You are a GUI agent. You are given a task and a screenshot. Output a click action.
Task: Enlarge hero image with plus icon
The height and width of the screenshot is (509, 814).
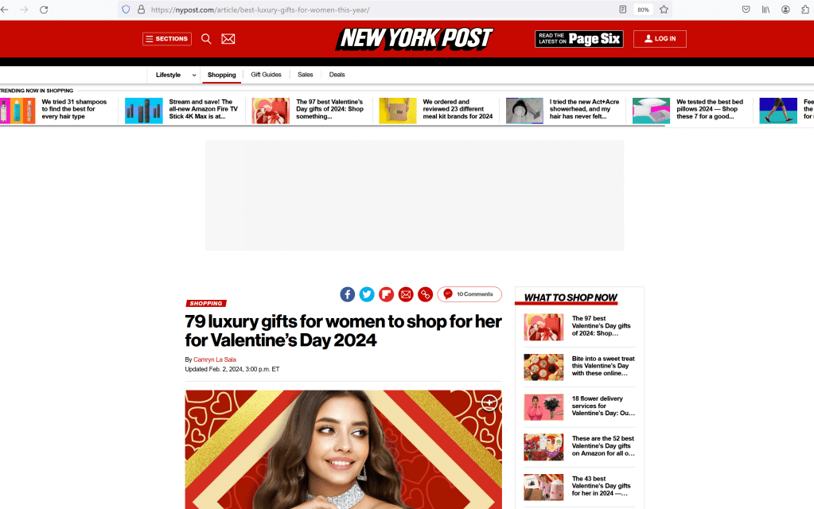(489, 402)
